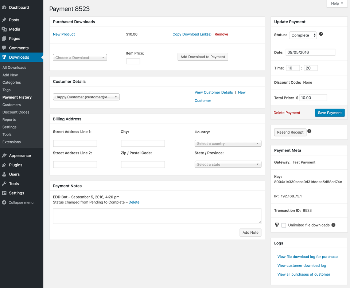Open the Select a country dropdown

pos(228,143)
